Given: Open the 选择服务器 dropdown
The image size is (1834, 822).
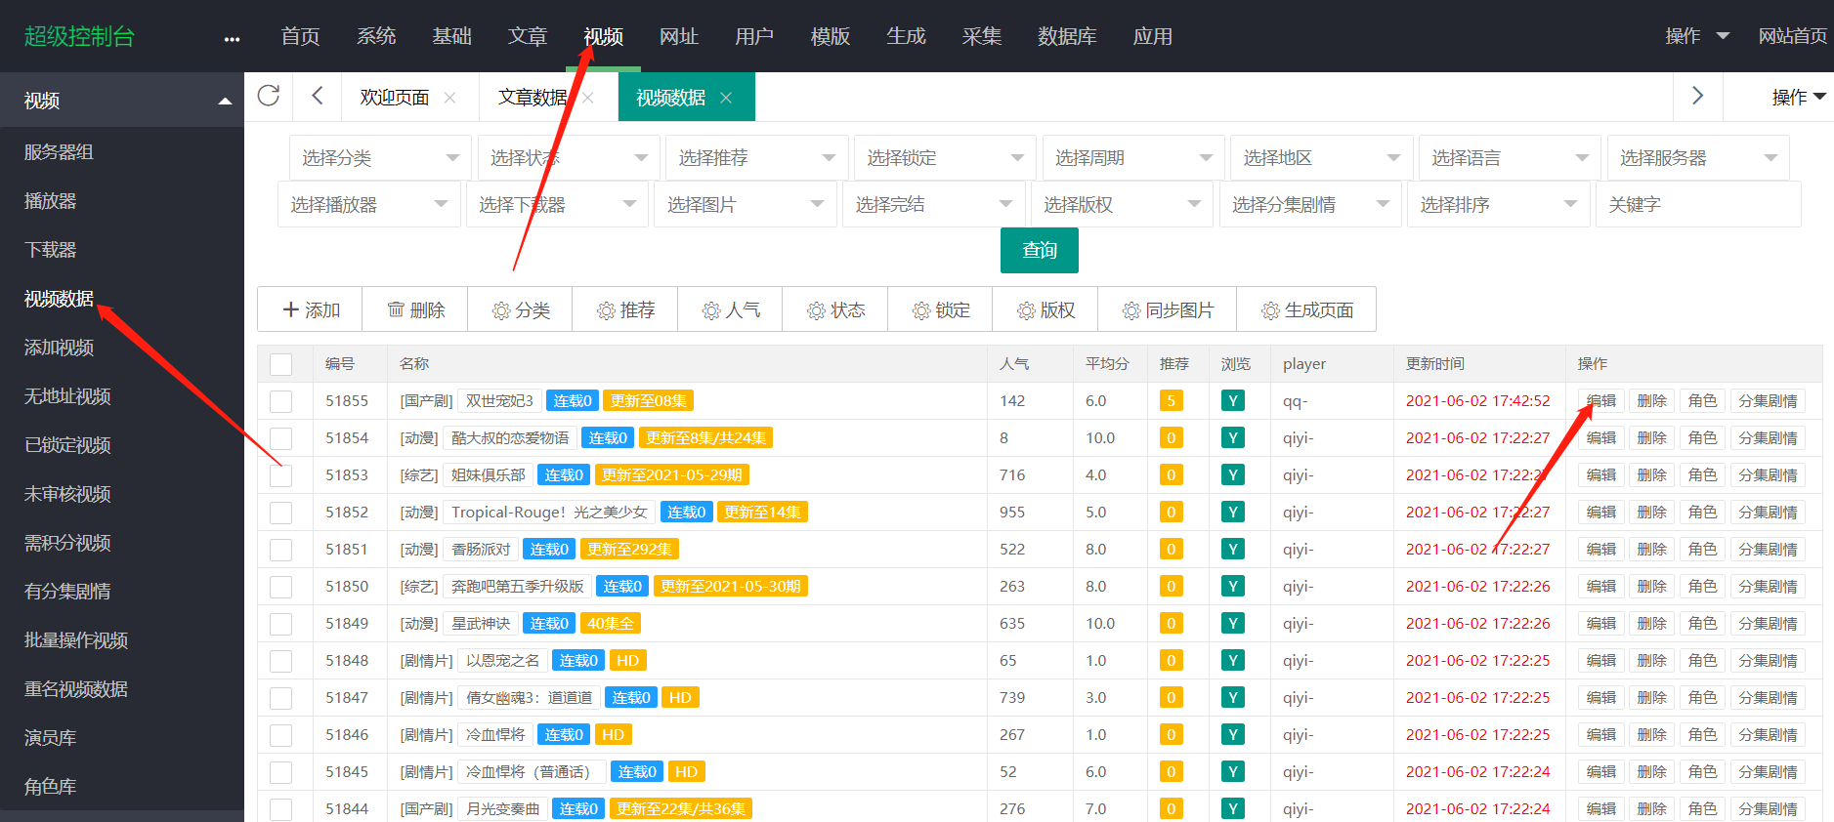Looking at the screenshot, I should click(x=1698, y=157).
